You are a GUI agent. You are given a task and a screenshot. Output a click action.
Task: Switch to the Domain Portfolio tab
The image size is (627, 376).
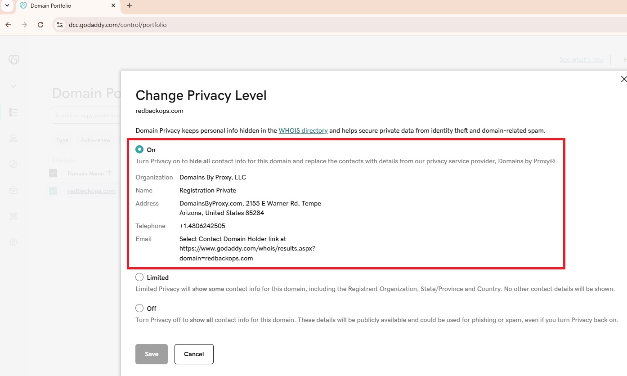click(67, 6)
